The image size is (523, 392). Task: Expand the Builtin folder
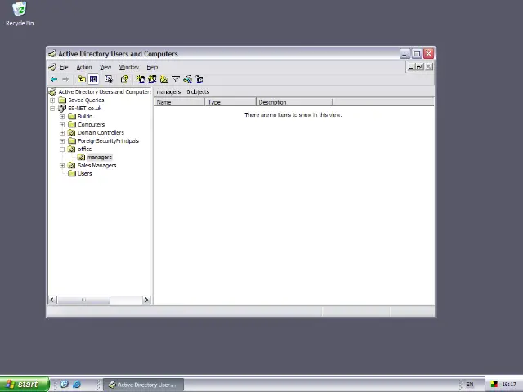click(x=62, y=116)
